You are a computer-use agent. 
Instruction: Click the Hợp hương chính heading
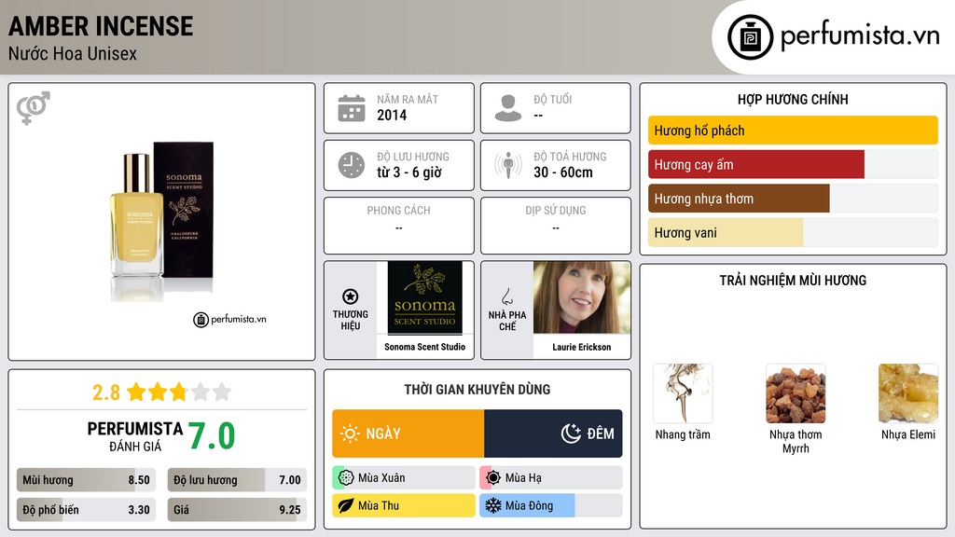pyautogui.click(x=793, y=99)
